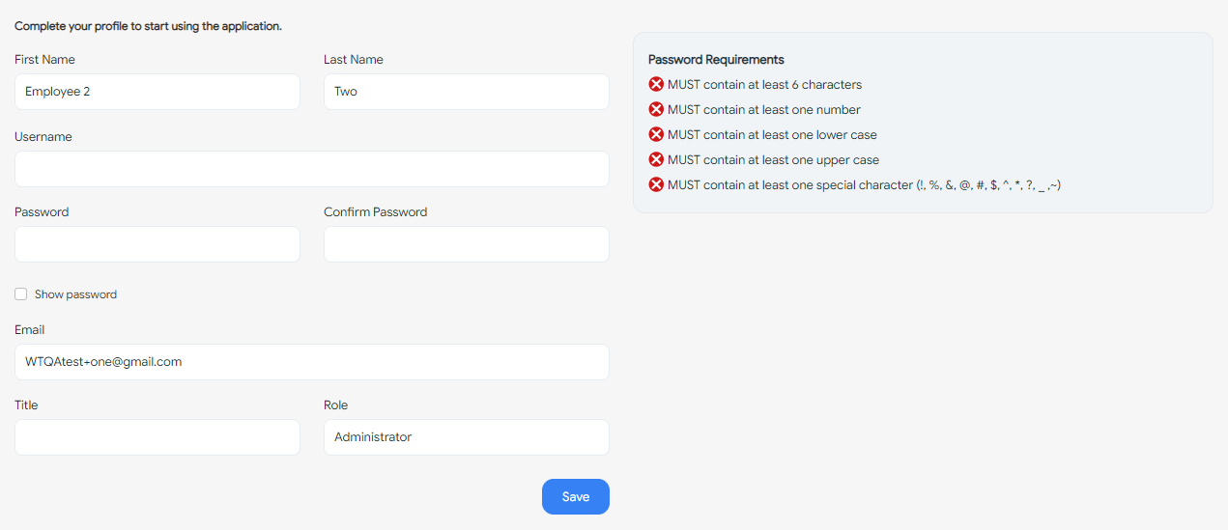The width and height of the screenshot is (1228, 530).
Task: Click red X icon beside lower case requirement
Action: pyautogui.click(x=656, y=135)
